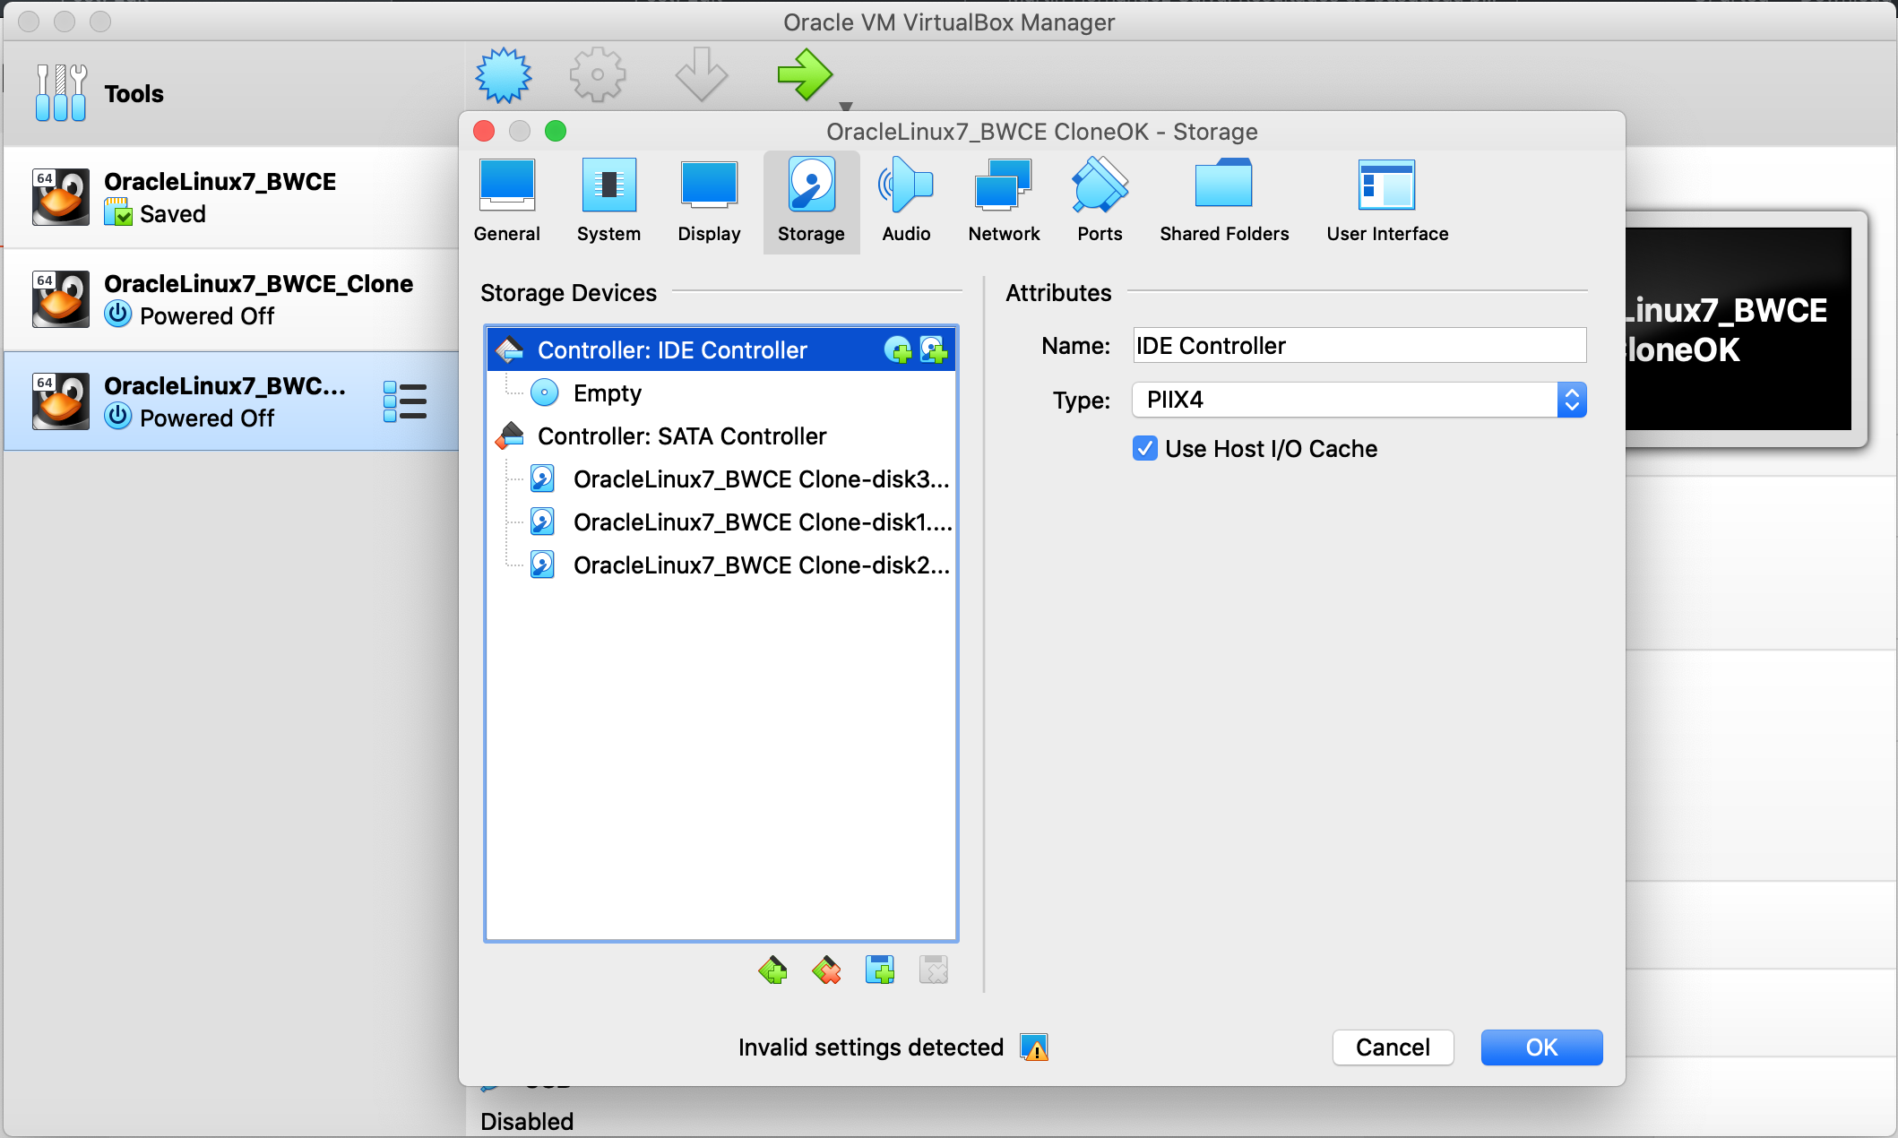Click the add new storage attachment icon

[x=880, y=970]
